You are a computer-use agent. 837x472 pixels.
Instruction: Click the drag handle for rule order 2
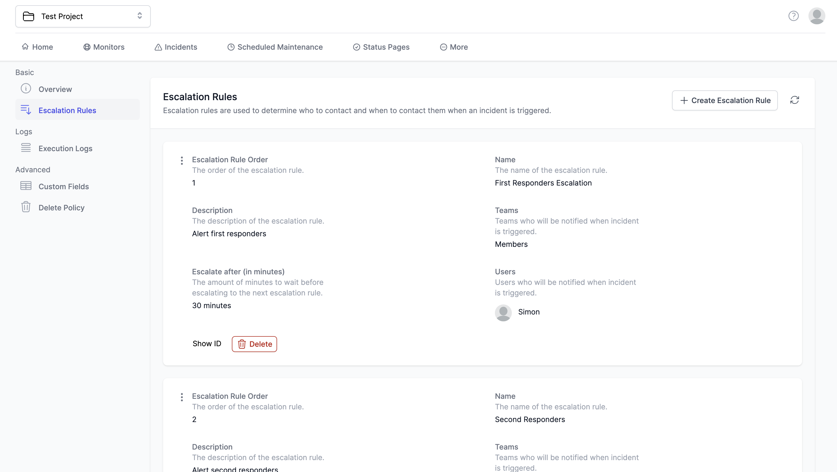(x=182, y=397)
